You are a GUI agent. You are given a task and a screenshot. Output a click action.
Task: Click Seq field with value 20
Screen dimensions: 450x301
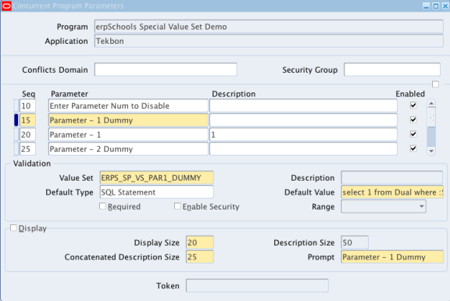click(27, 134)
